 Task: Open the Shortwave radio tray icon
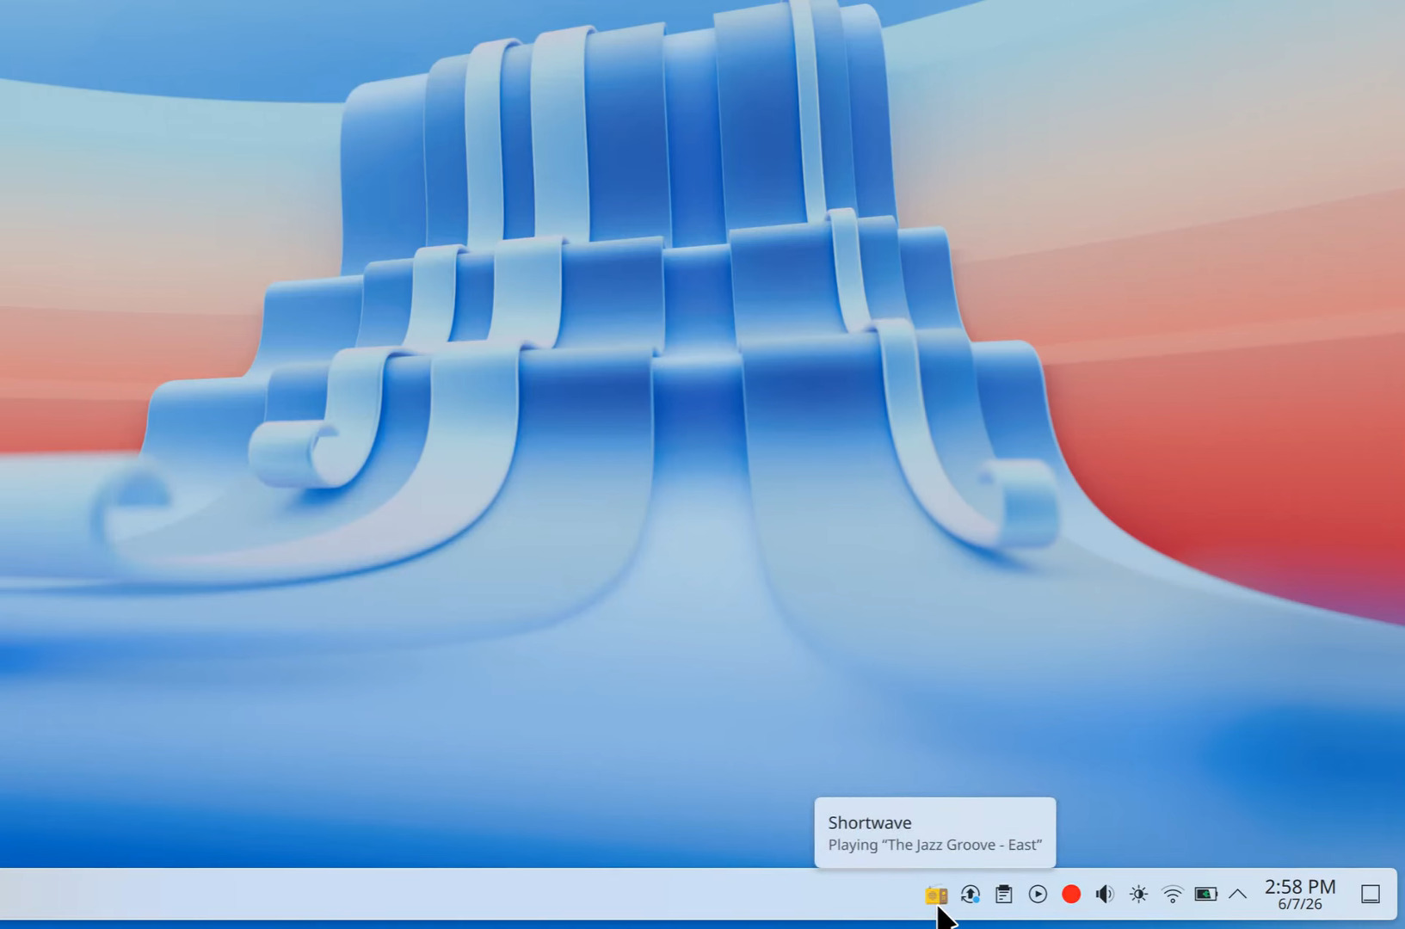pyautogui.click(x=936, y=895)
